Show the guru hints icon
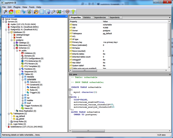Image resolution: width=173 pixels, height=138 pixels. 67,12
